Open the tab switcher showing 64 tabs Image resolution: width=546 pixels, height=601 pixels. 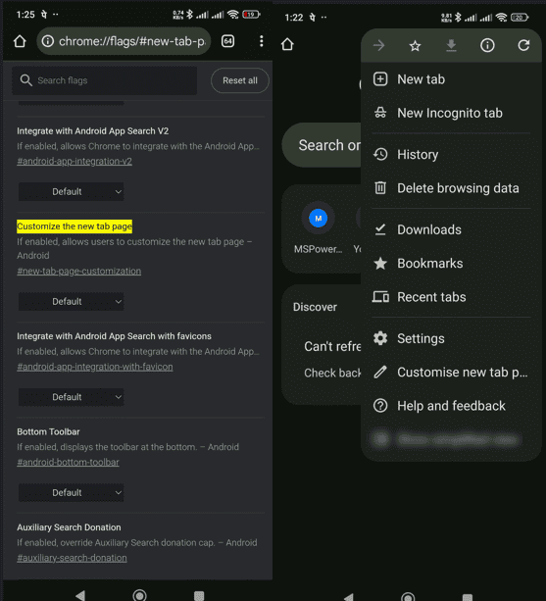click(x=228, y=41)
